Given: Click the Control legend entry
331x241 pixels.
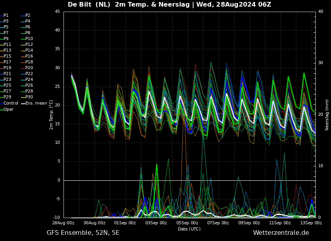Looking at the screenshot, I should click(9, 103).
